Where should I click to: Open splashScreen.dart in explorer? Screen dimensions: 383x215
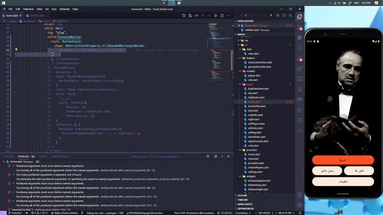coord(258,141)
